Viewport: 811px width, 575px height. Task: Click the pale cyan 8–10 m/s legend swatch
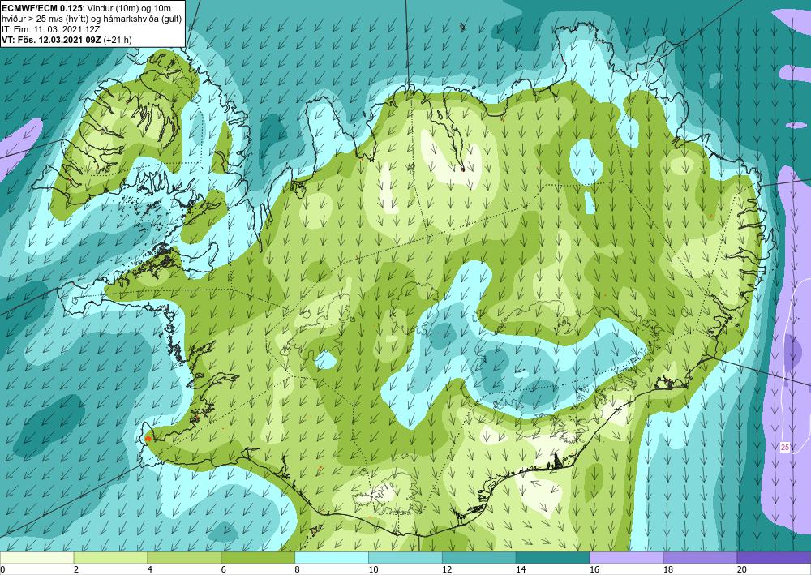pos(332,558)
